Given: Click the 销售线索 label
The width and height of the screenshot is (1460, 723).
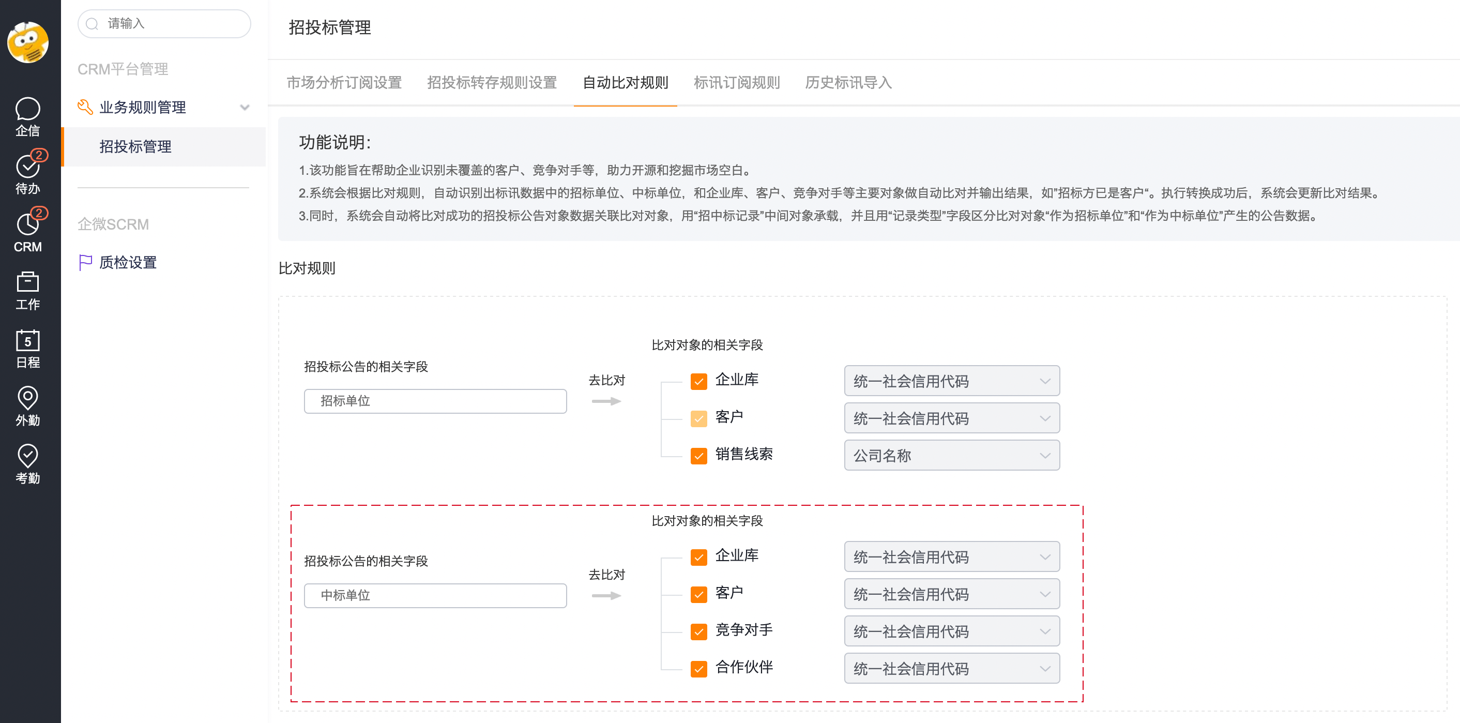Looking at the screenshot, I should 743,454.
